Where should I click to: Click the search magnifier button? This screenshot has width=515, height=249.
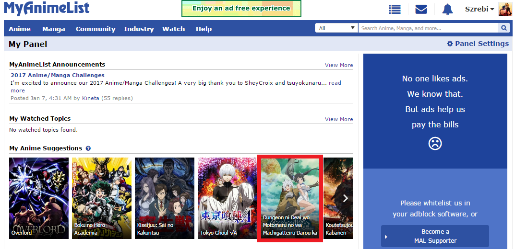(x=504, y=28)
